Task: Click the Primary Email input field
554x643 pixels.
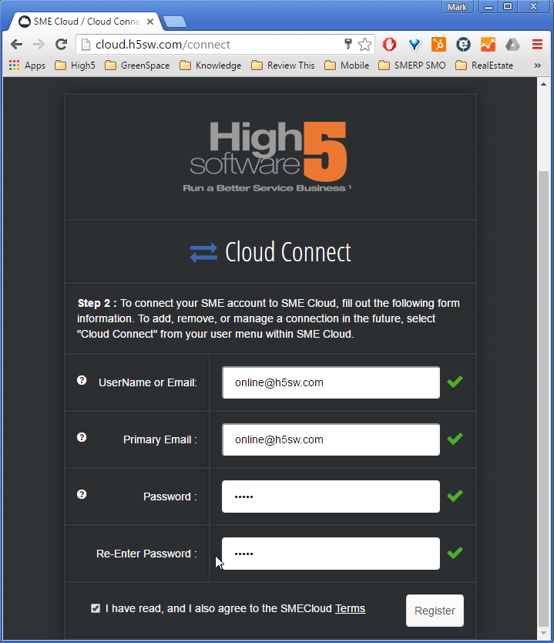Action: coord(331,439)
